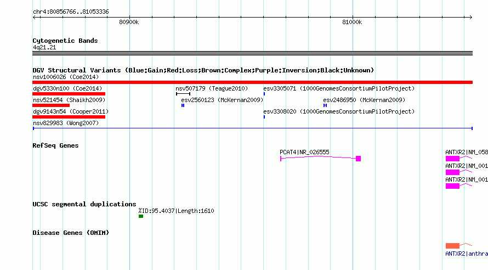Open nsv521454 (Shaikh2009) variant label

pyautogui.click(x=69, y=100)
